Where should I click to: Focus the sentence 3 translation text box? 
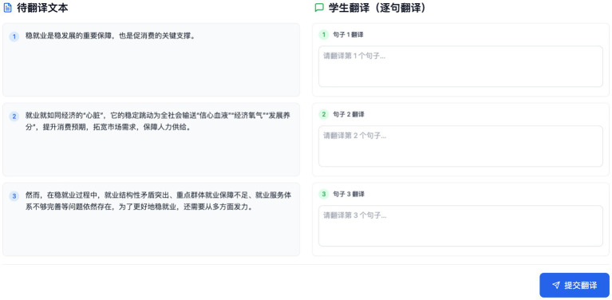(x=460, y=226)
